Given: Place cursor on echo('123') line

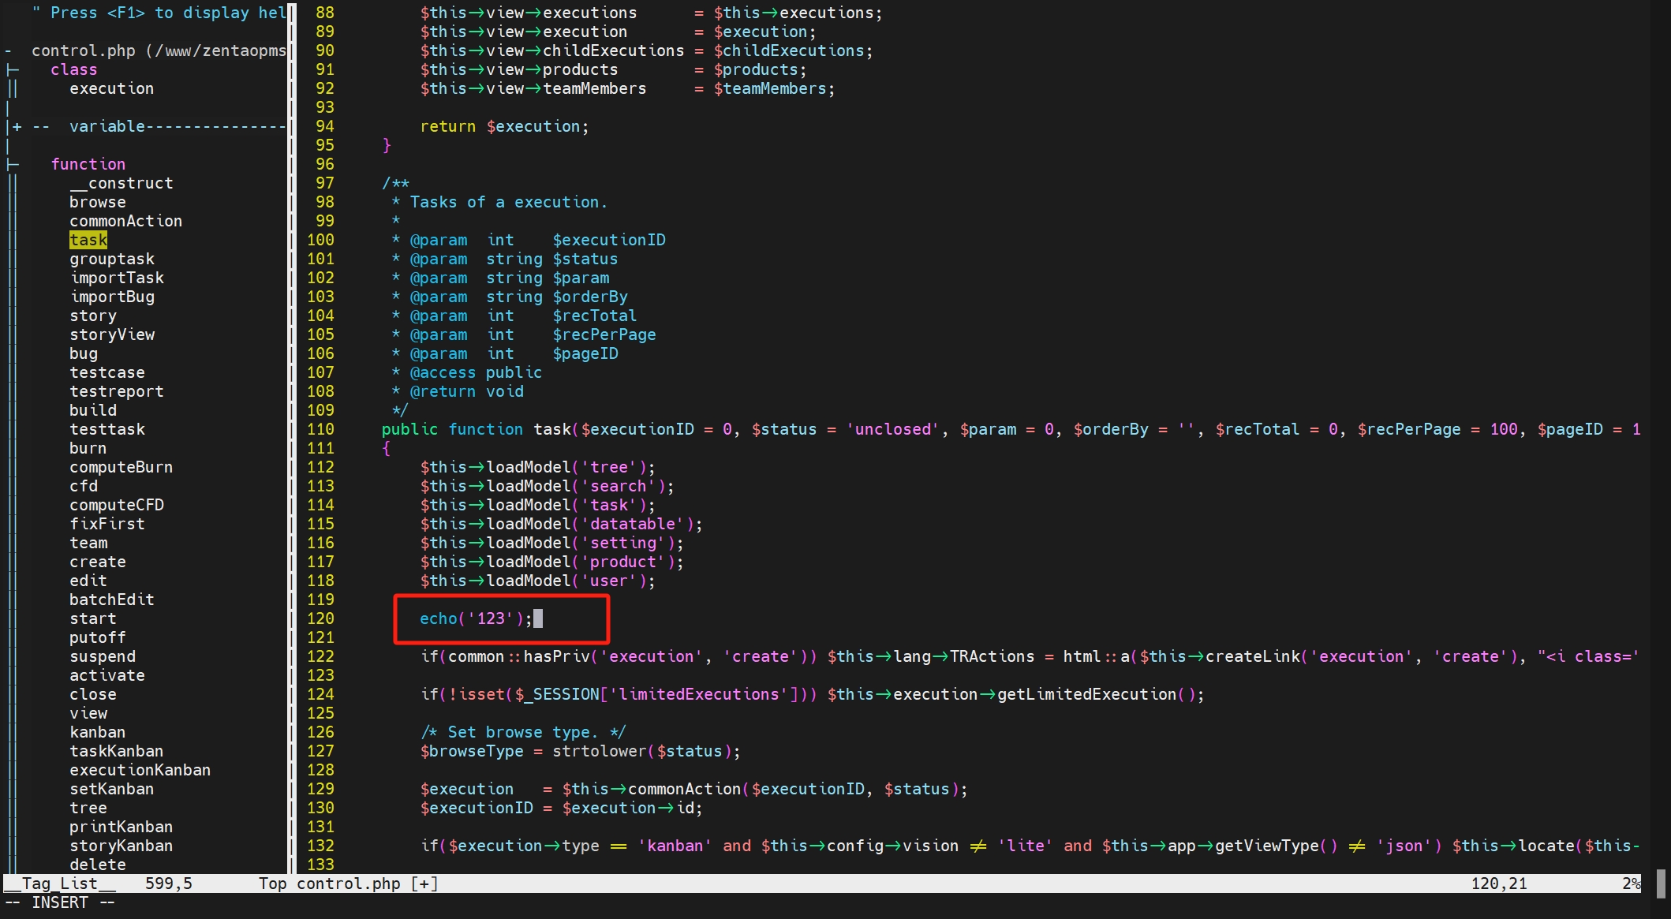Looking at the screenshot, I should (x=476, y=618).
